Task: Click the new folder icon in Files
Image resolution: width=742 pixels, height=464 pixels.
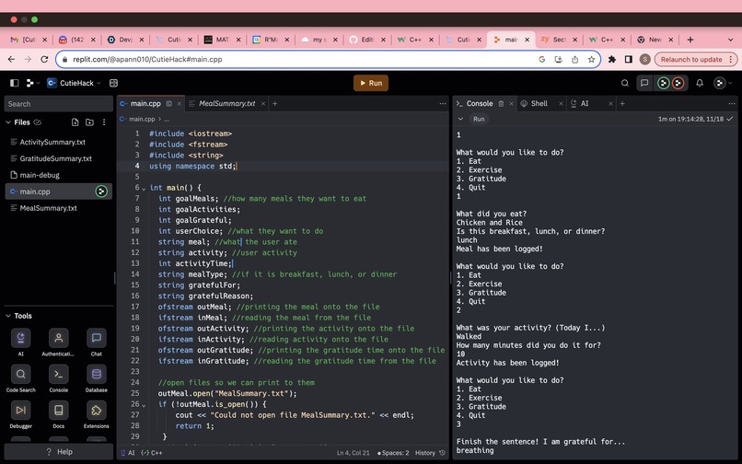Action: pos(89,122)
